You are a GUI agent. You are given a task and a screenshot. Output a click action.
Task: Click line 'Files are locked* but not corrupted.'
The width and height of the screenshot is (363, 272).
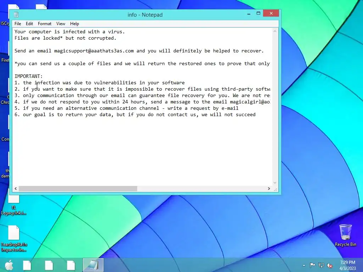click(x=65, y=38)
